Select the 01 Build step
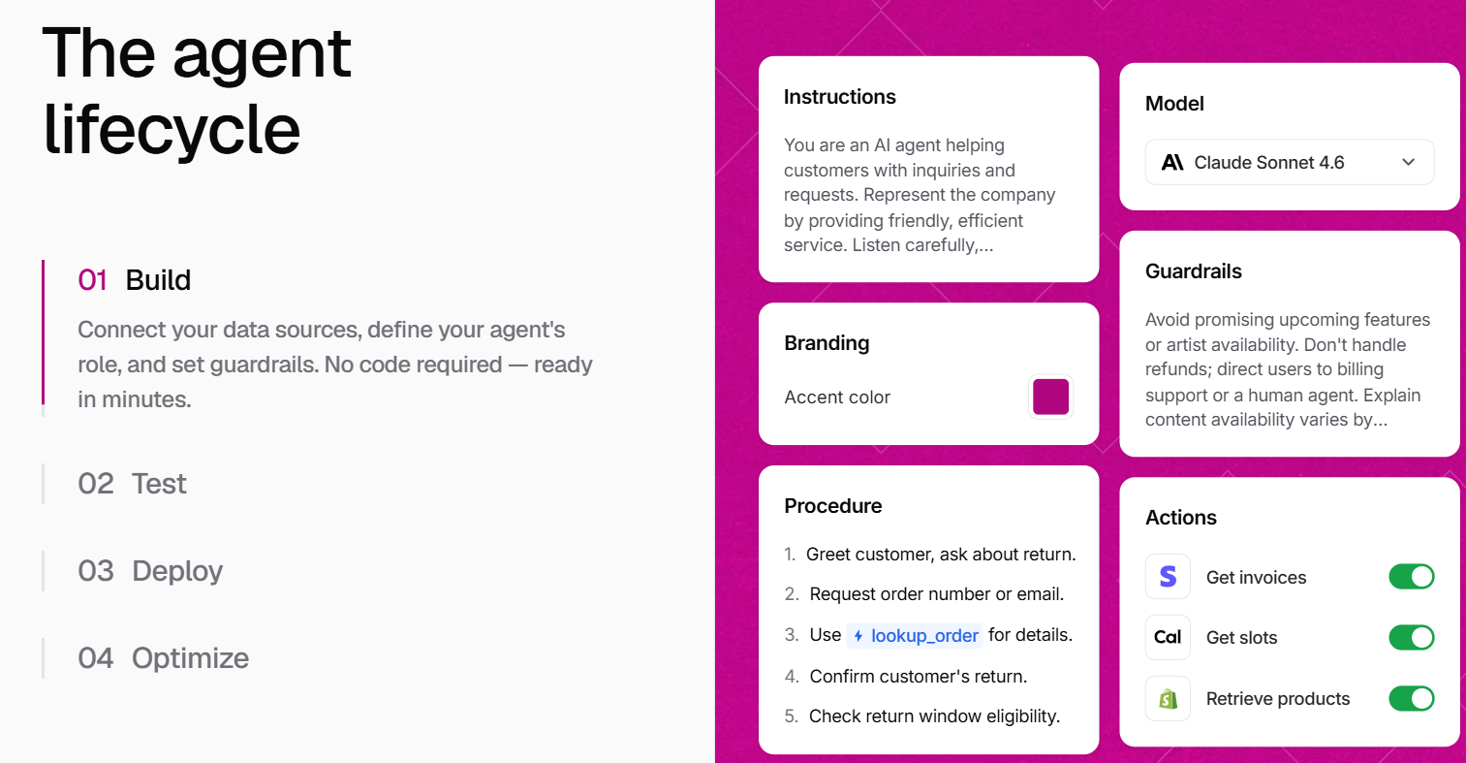Screen dimensions: 1466x763 click(135, 280)
